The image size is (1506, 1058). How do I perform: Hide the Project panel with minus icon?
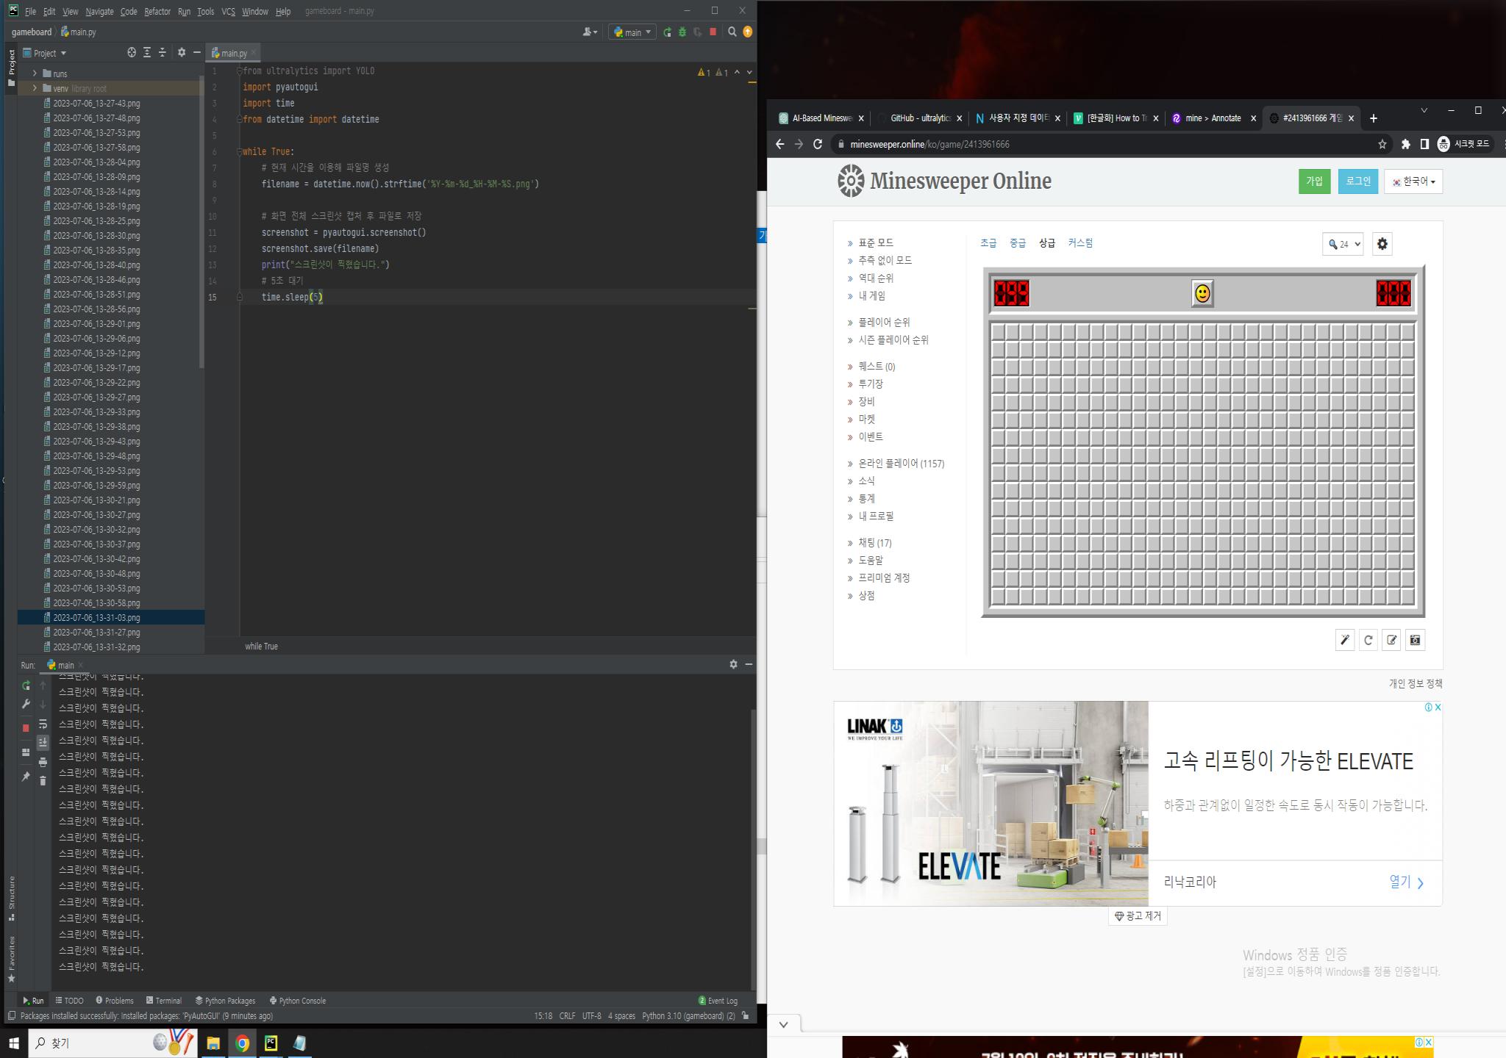pyautogui.click(x=196, y=52)
